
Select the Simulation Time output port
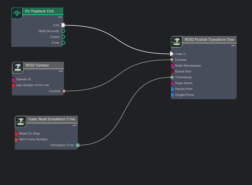[x=78, y=145]
